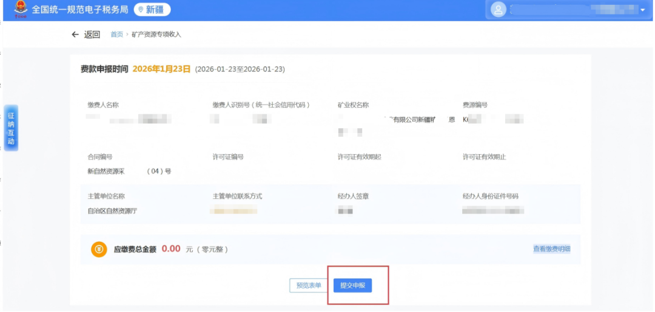Expand the account dropdown arrow

pyautogui.click(x=642, y=10)
